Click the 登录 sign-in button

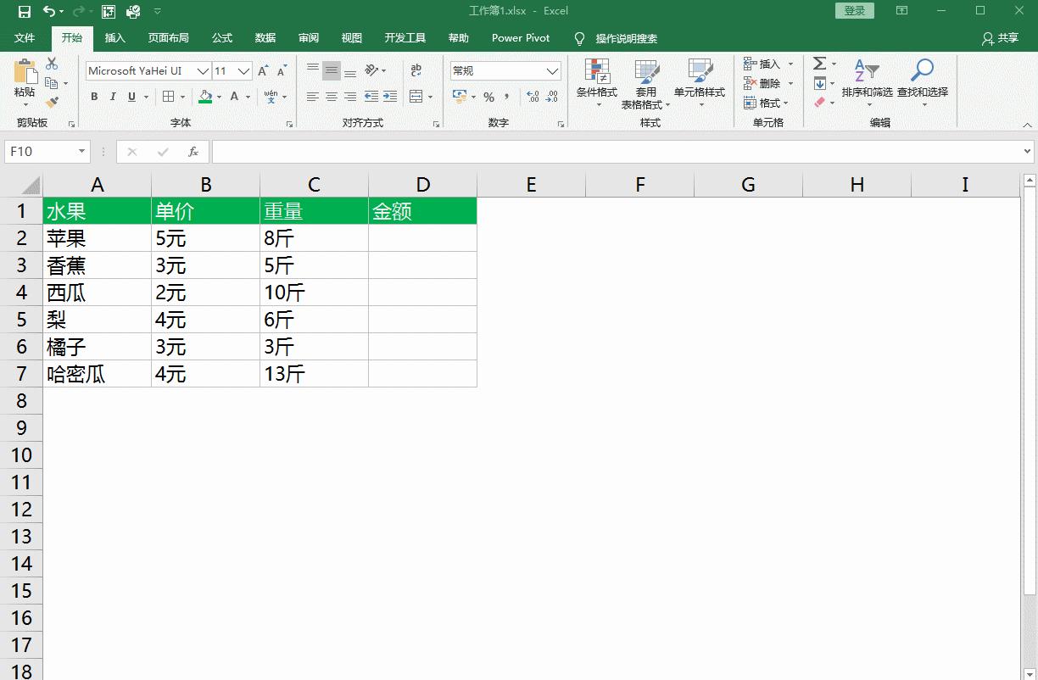[854, 10]
